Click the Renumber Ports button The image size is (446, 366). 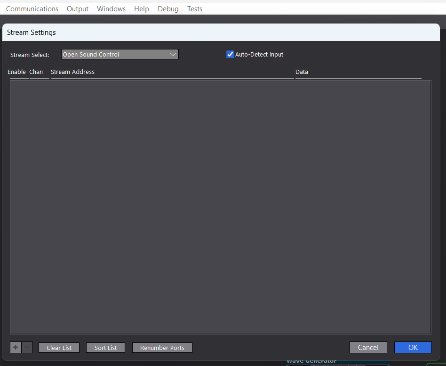coord(162,348)
